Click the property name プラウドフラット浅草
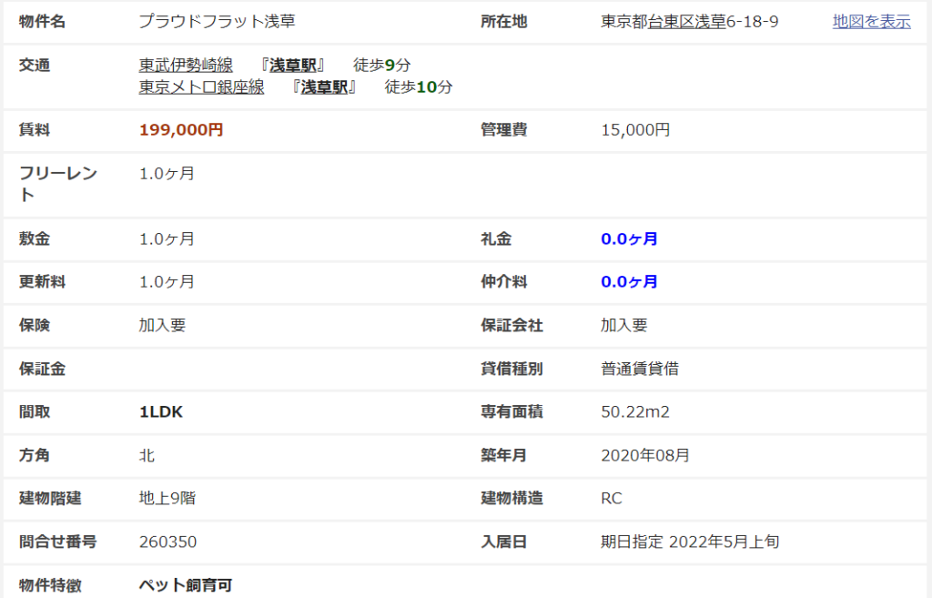932x598 pixels. pos(217,22)
